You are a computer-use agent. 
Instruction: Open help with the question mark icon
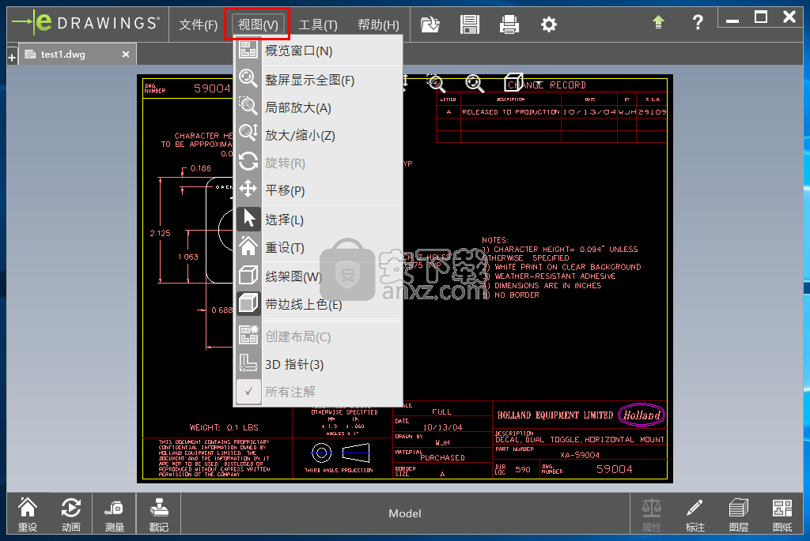[x=698, y=22]
